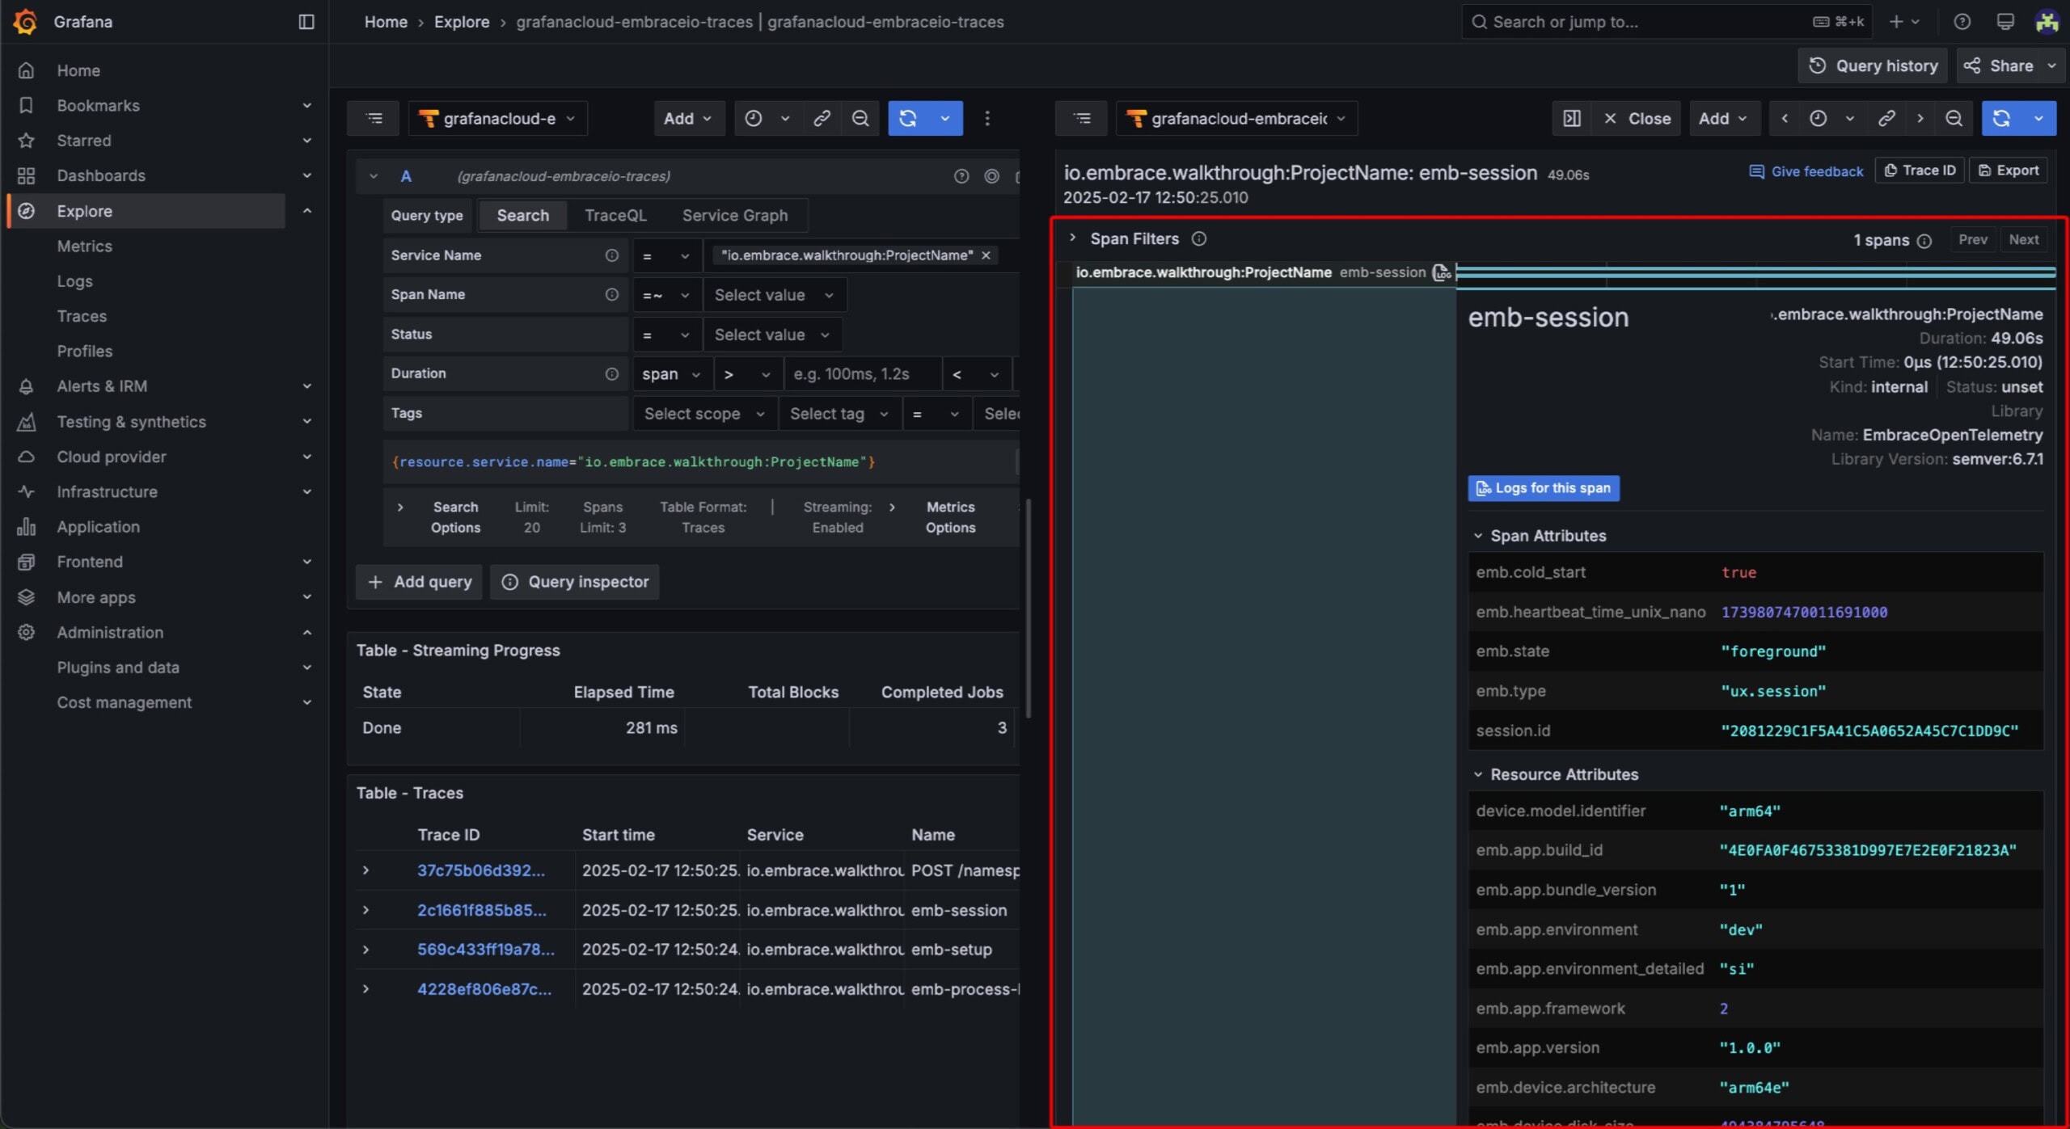Open Query history
2070x1129 pixels.
(x=1873, y=66)
